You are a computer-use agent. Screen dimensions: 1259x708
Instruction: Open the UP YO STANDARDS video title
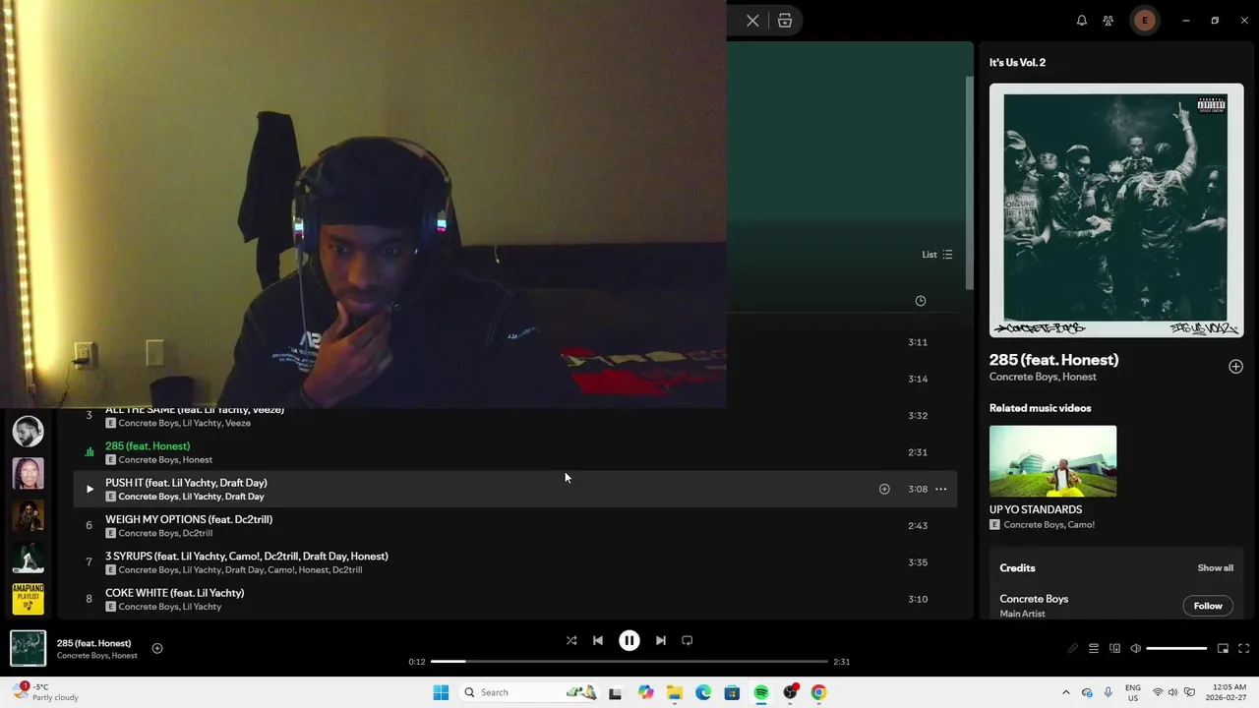pos(1036,509)
